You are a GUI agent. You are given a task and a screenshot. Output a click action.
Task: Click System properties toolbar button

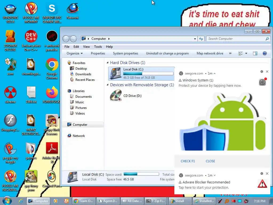pos(126,53)
